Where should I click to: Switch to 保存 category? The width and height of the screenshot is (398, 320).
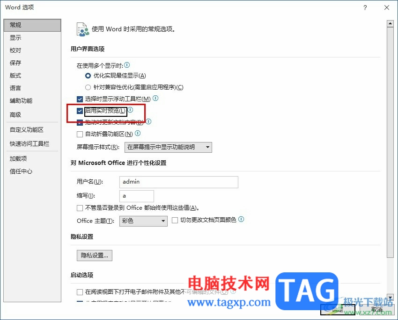click(x=32, y=63)
